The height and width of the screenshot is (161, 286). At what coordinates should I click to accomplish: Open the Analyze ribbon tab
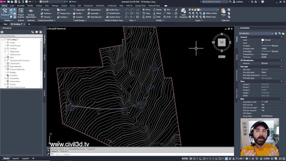(39, 6)
